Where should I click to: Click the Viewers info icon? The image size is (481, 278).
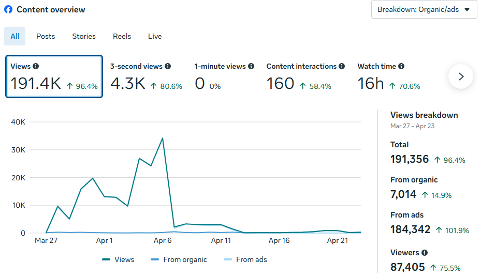pyautogui.click(x=425, y=253)
